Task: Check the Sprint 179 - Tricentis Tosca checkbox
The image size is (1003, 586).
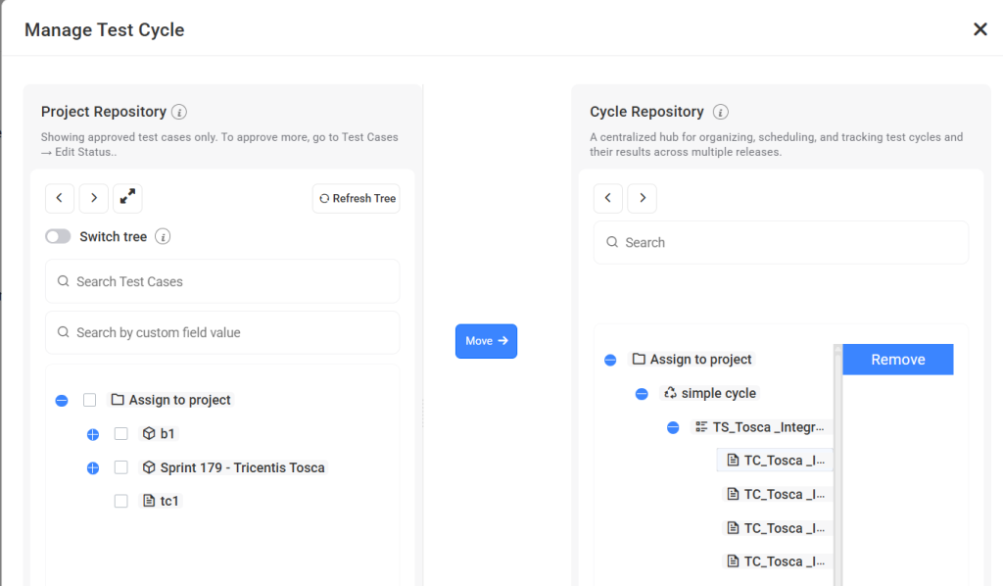Action: 121,467
